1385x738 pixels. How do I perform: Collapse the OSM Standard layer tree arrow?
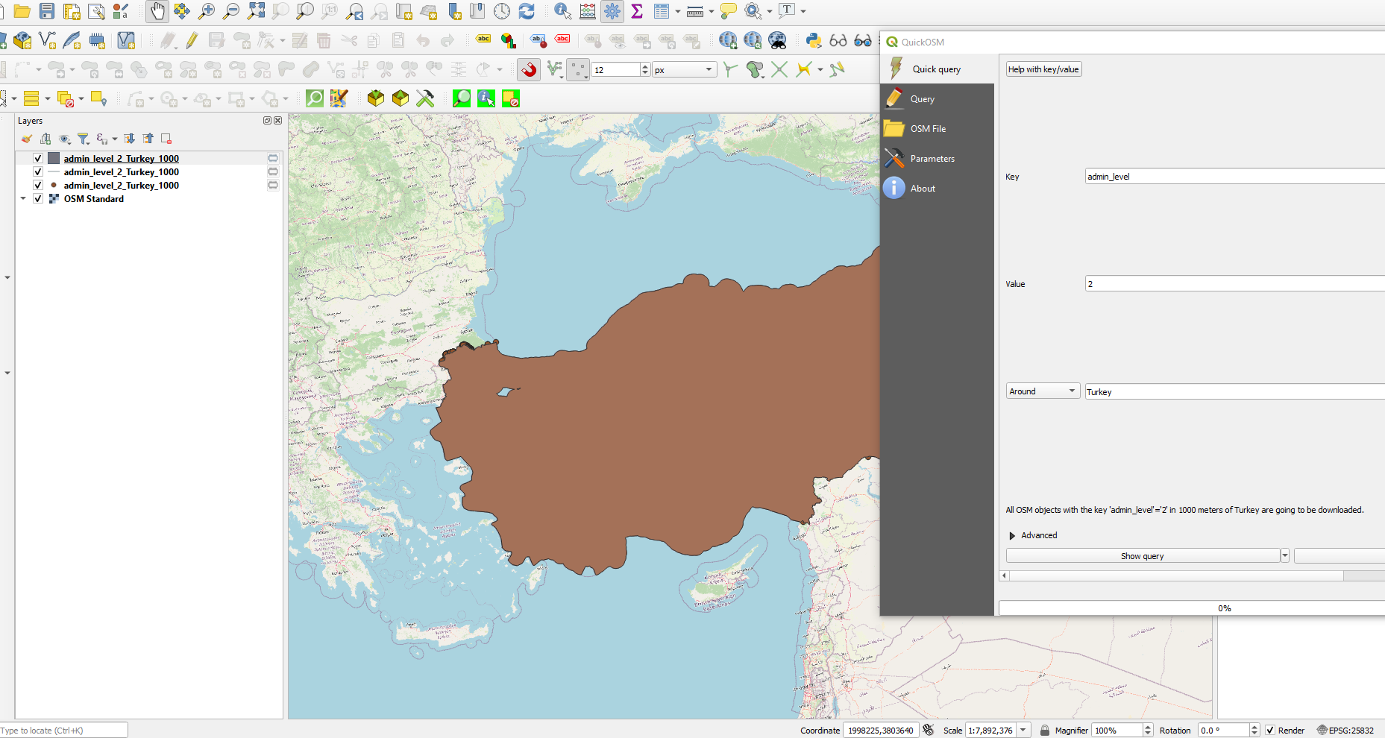[23, 199]
